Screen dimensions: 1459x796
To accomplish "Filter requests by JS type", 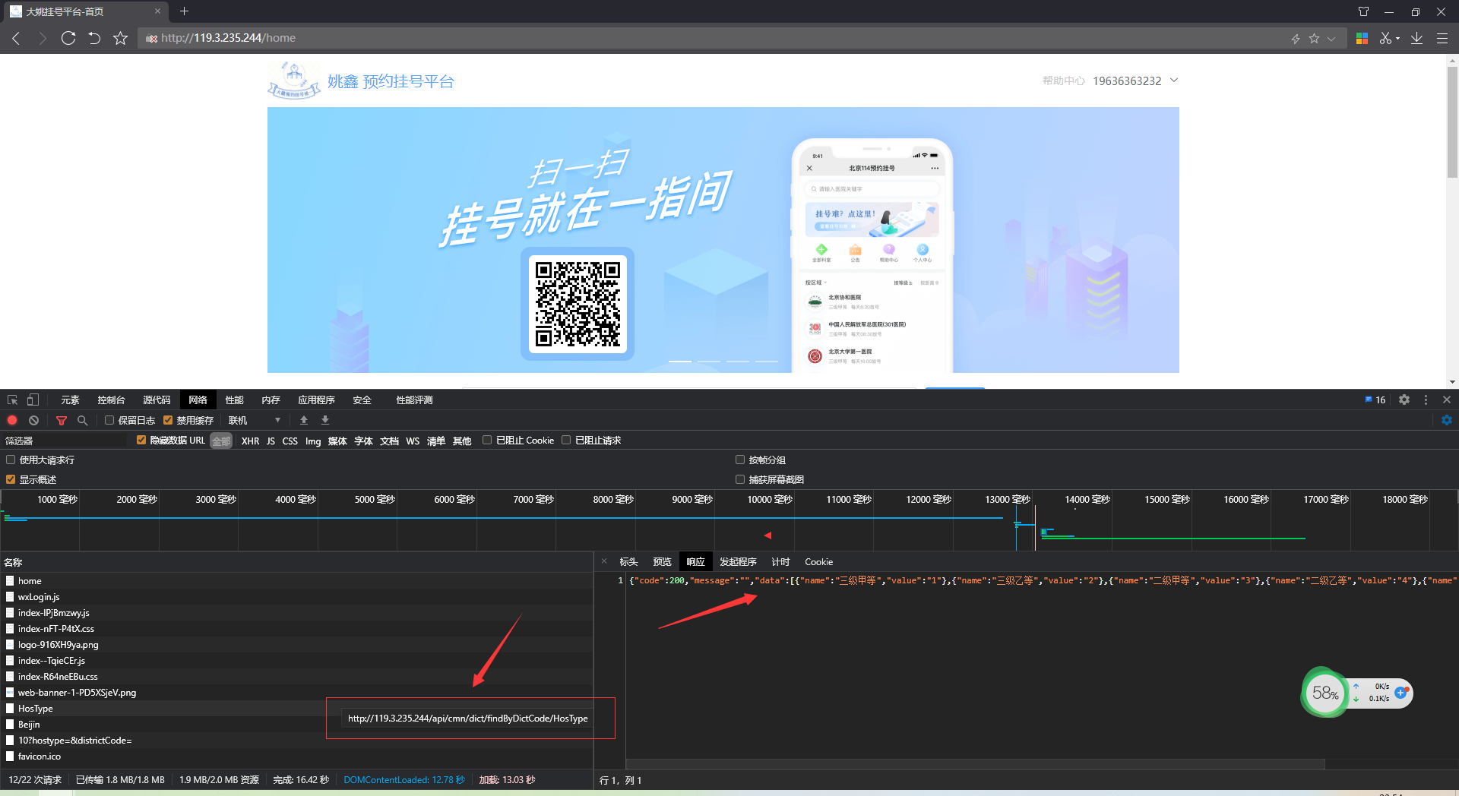I will coord(271,441).
